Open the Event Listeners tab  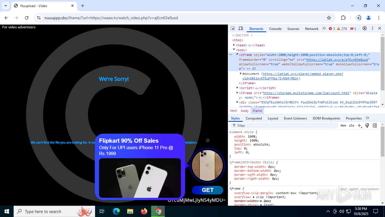pyautogui.click(x=295, y=118)
